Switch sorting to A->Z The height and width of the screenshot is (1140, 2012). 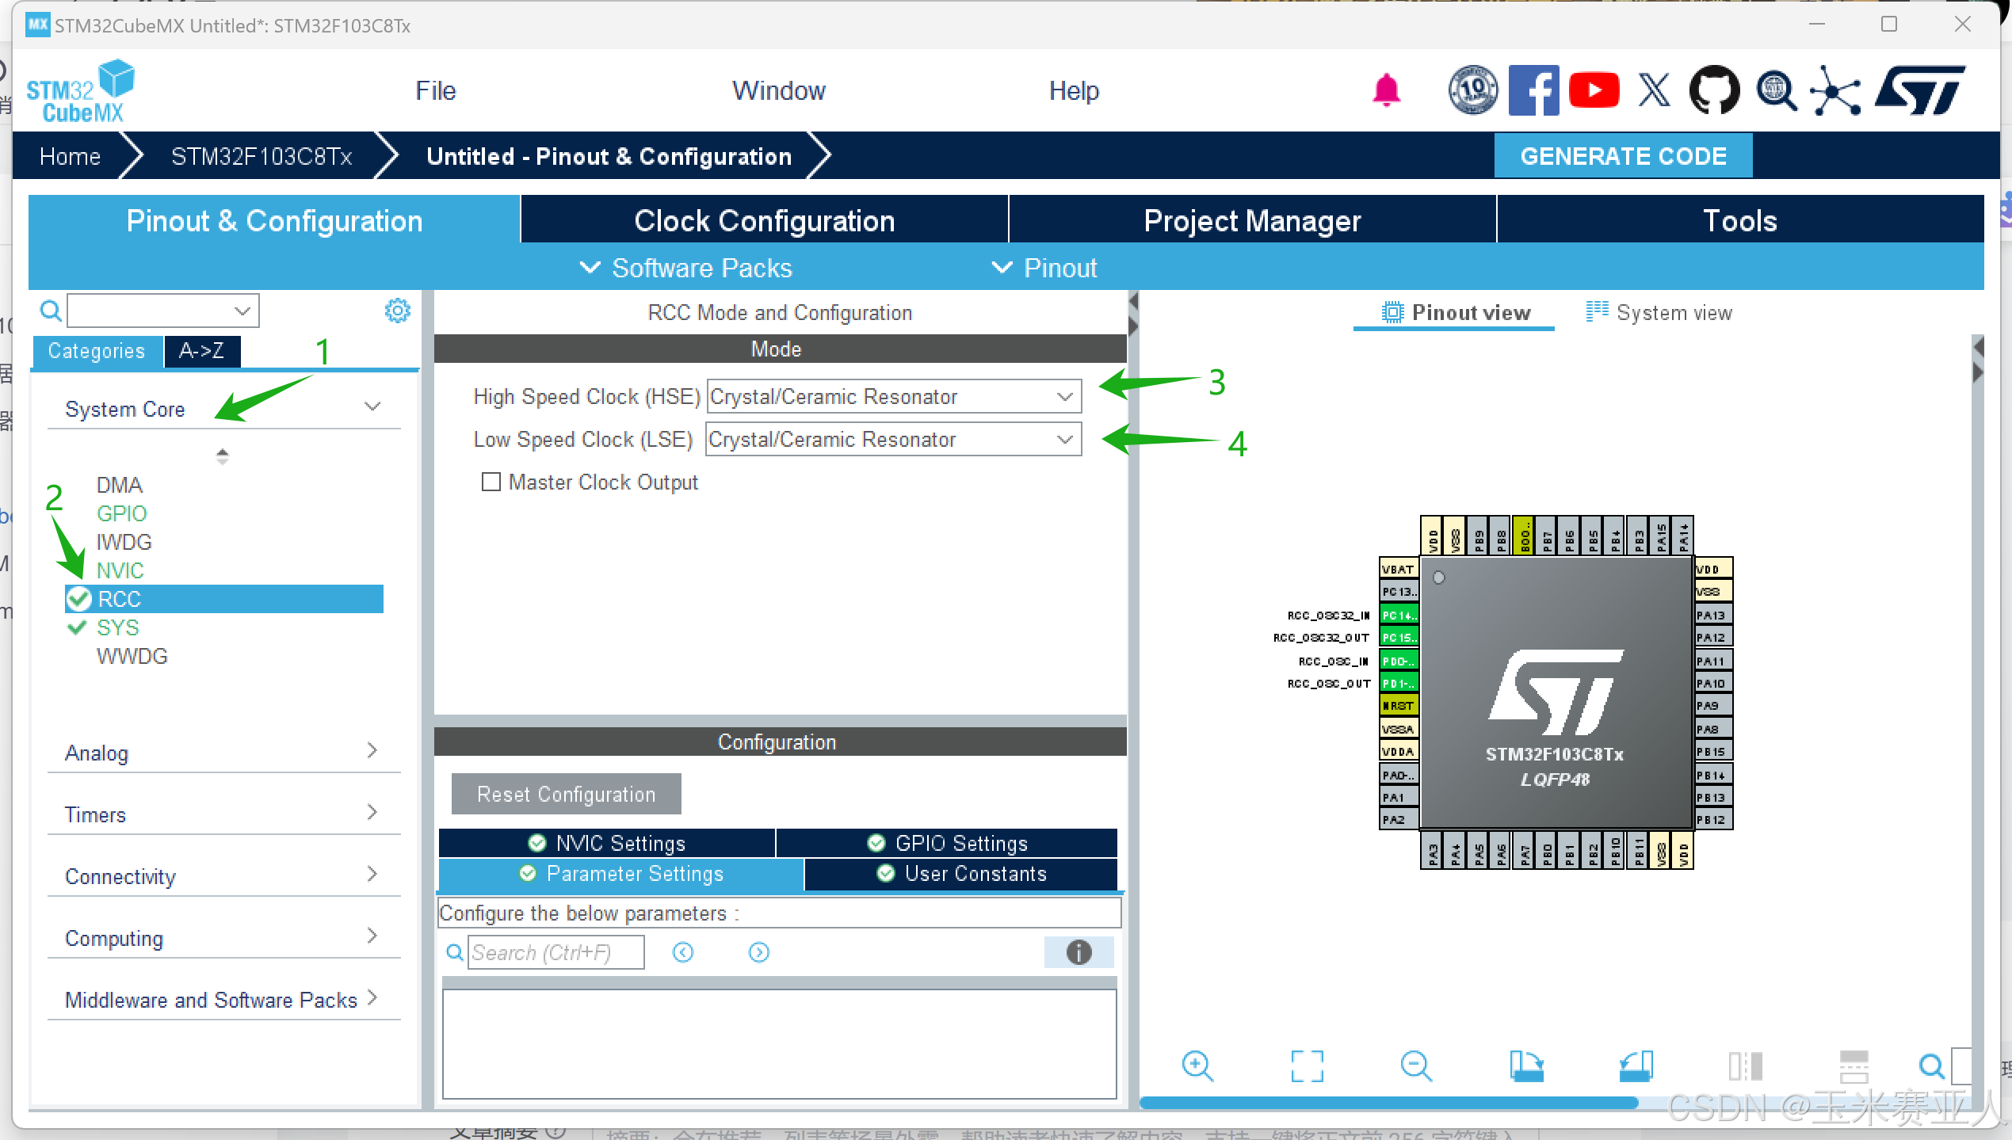[201, 351]
